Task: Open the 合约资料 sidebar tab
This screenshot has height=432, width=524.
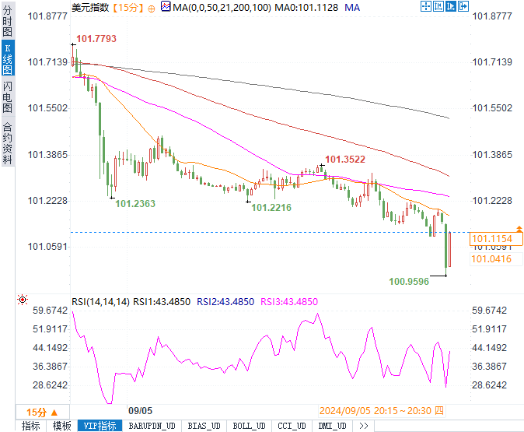Action: (7, 143)
